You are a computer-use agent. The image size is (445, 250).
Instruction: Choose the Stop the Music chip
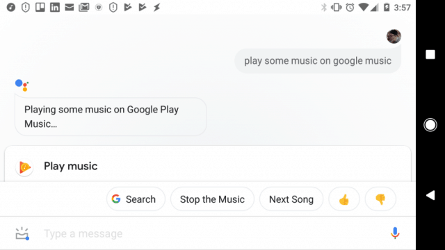click(x=212, y=199)
